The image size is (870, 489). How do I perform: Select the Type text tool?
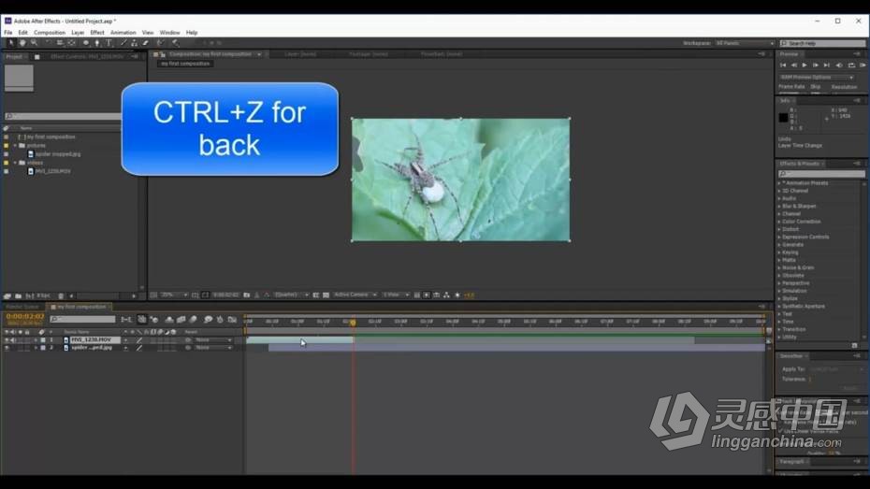pos(109,43)
